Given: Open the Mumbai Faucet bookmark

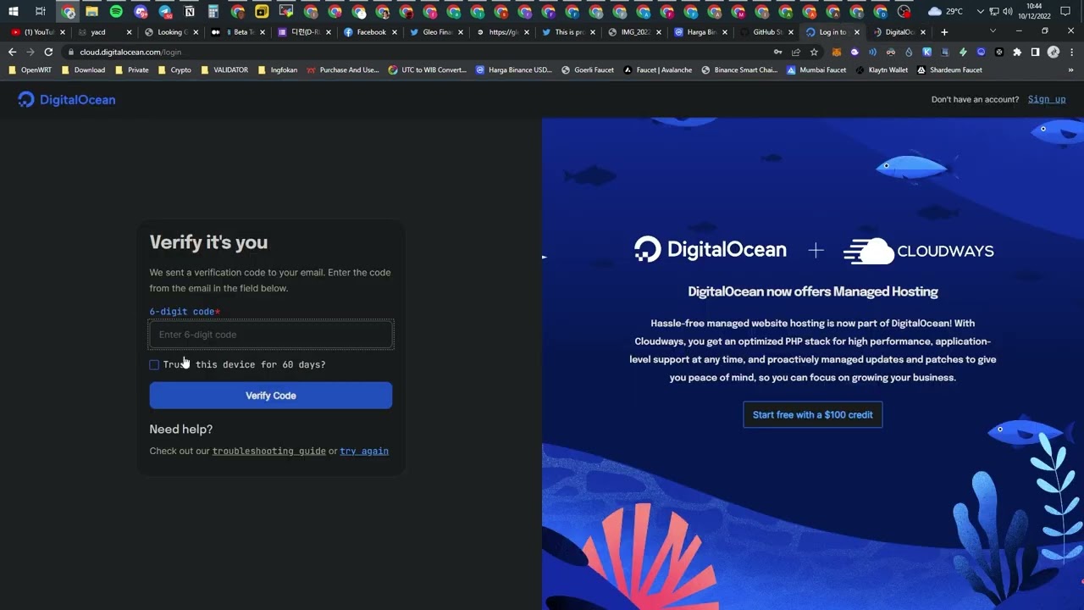Looking at the screenshot, I should pos(816,70).
